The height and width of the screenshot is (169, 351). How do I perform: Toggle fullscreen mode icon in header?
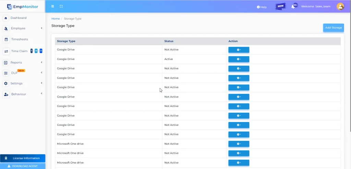(61, 7)
